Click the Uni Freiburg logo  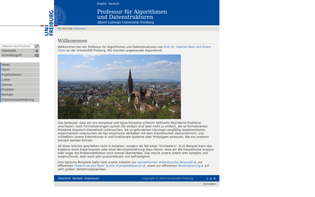click(x=49, y=23)
